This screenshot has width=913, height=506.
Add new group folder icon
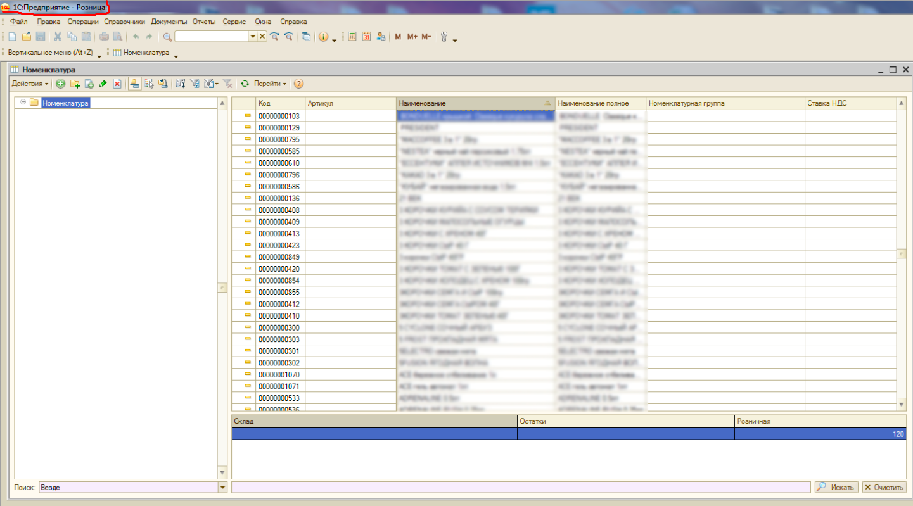point(75,84)
